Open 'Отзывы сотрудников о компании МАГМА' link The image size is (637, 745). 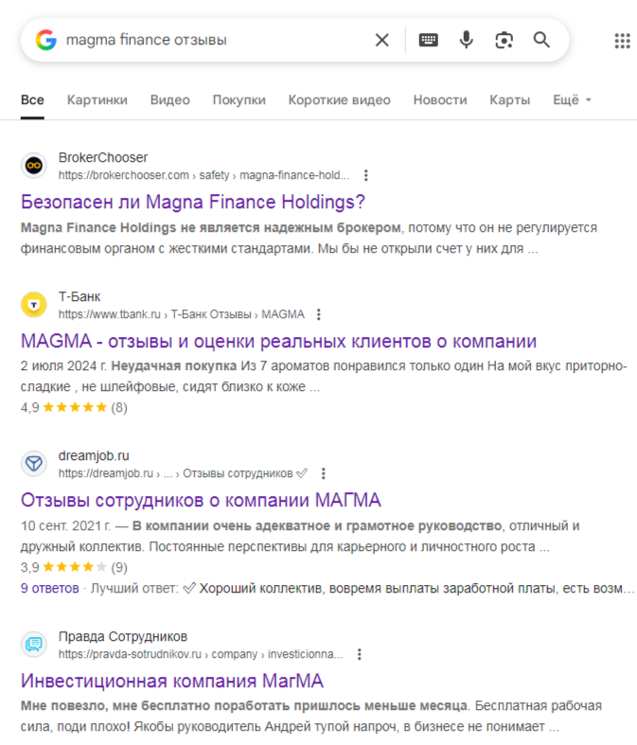[x=201, y=501]
